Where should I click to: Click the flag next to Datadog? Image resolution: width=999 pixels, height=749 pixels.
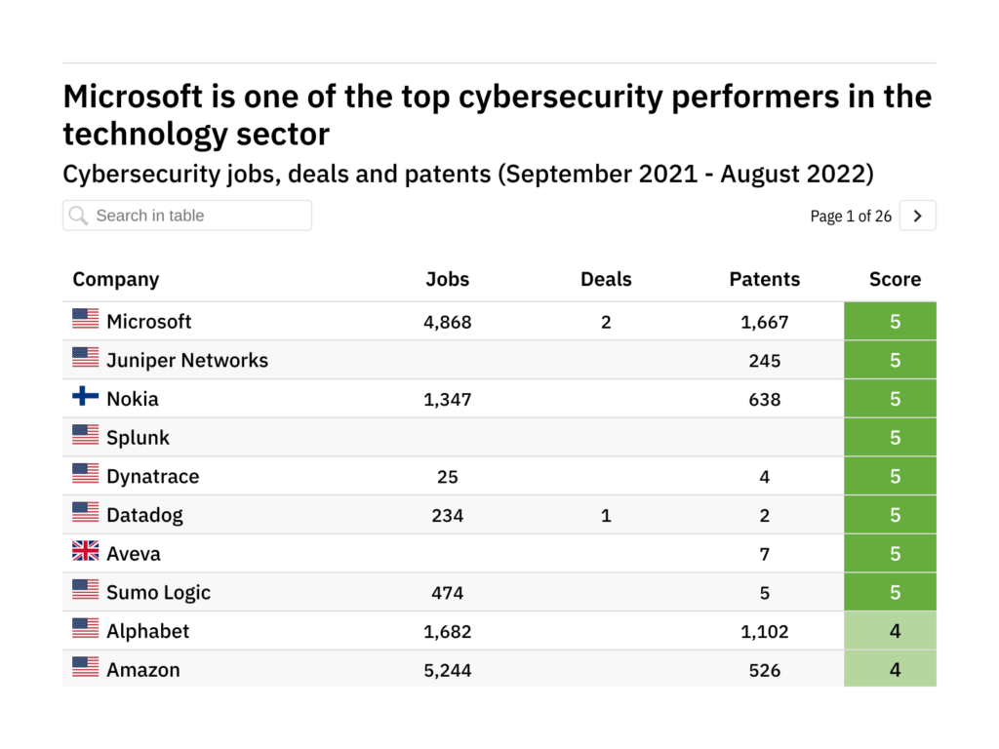(86, 513)
